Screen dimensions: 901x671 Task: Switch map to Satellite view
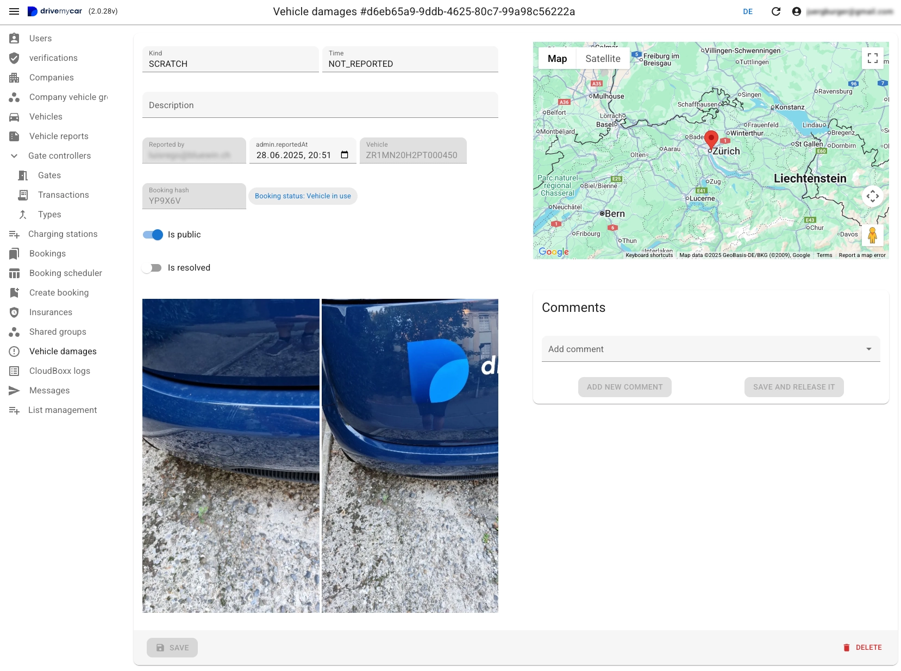coord(603,59)
